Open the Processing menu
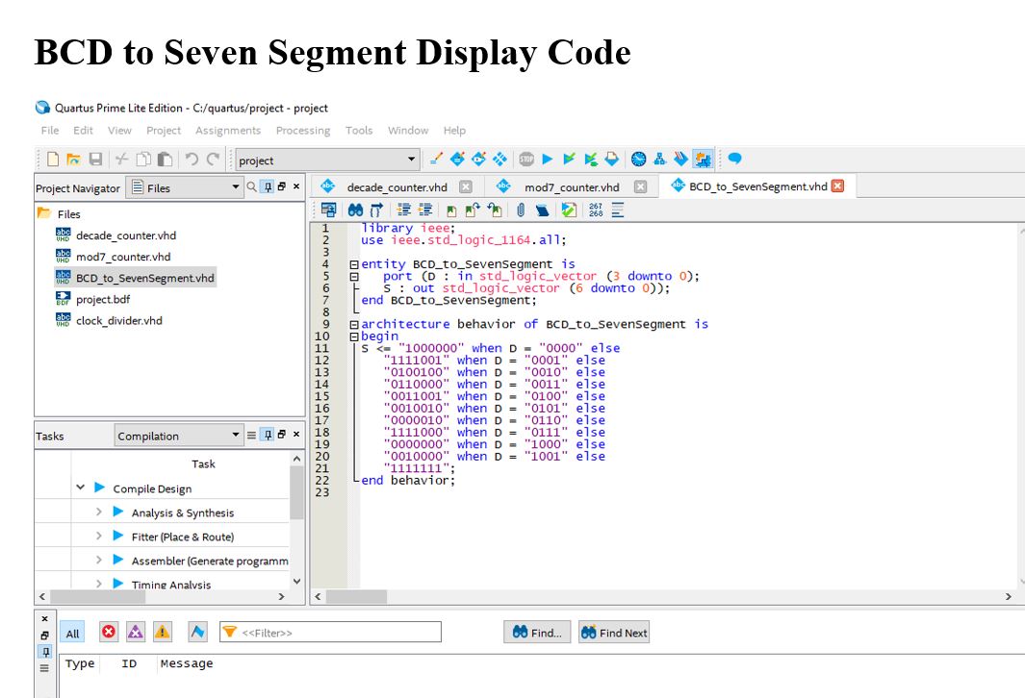Screen dimensions: 1025x698 303,131
